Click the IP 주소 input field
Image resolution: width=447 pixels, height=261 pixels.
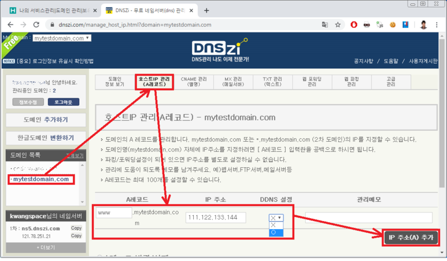tap(216, 218)
